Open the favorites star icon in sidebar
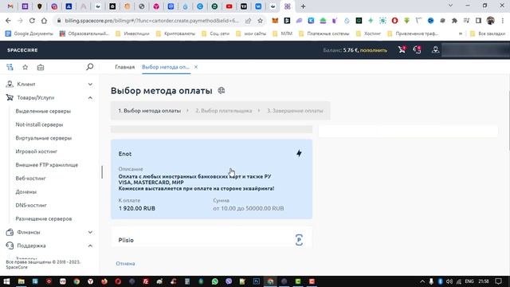The height and width of the screenshot is (287, 510). pyautogui.click(x=25, y=67)
